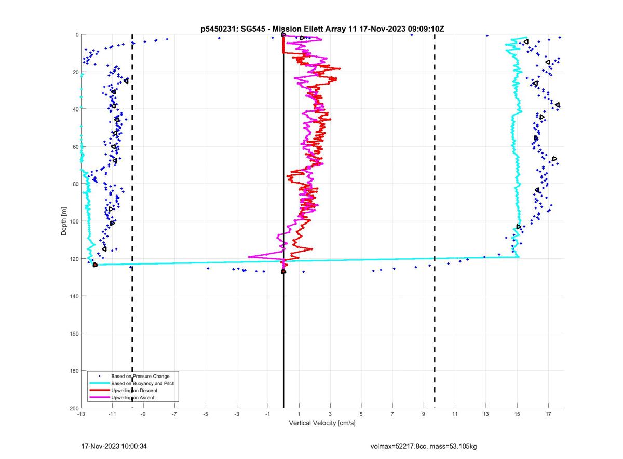The image size is (623, 459).
Task: Click depth-axis tick label "200"
Action: (74, 408)
